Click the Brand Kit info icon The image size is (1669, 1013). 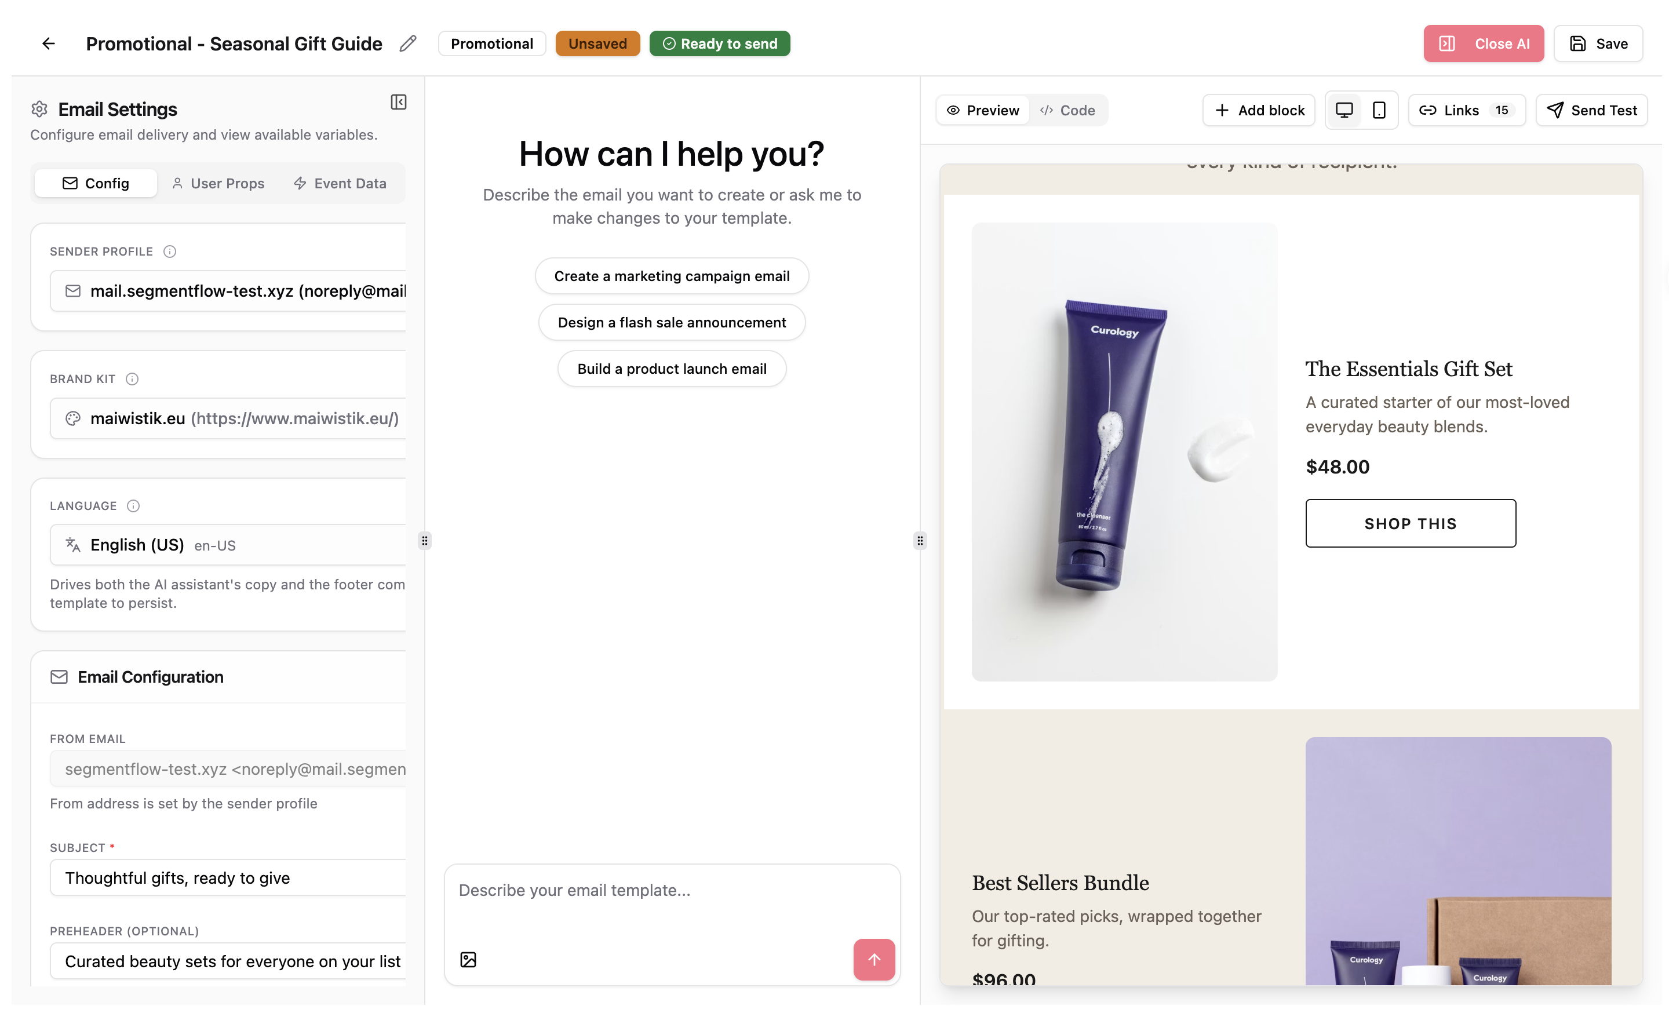coord(132,379)
